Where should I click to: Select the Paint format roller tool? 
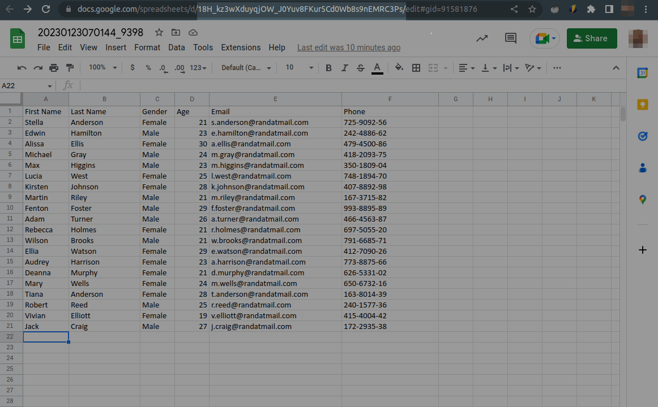(x=70, y=68)
